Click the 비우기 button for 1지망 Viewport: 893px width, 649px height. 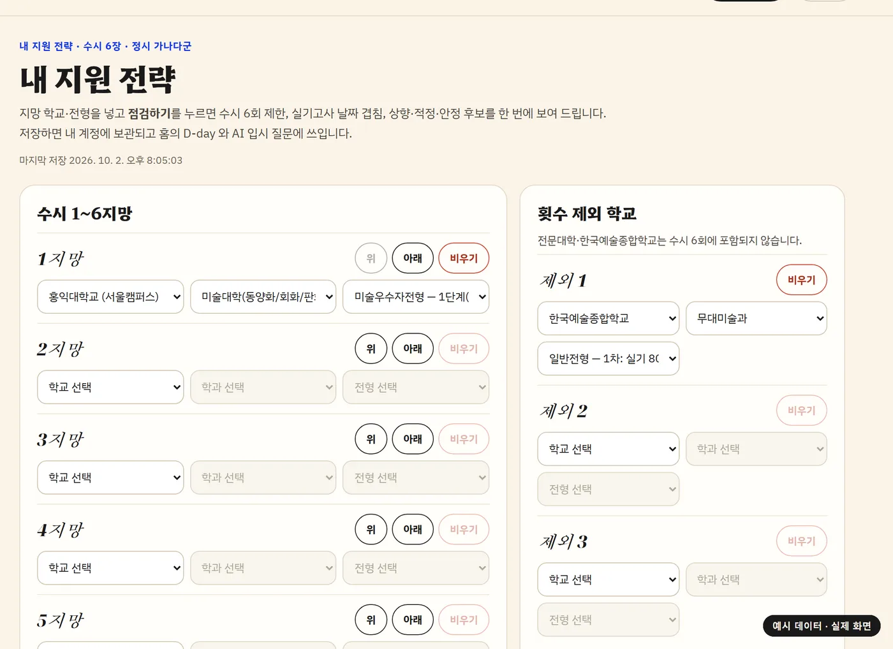[464, 258]
